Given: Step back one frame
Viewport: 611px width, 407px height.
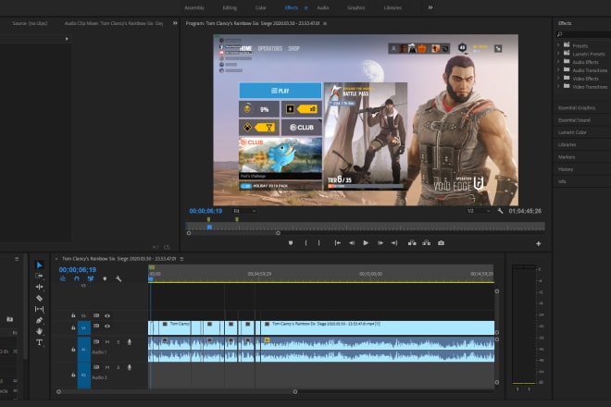Looking at the screenshot, I should [352, 242].
